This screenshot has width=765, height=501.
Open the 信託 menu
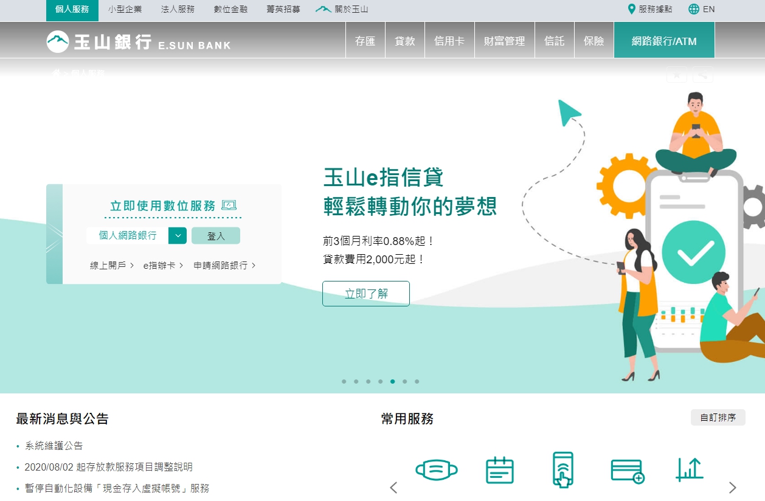click(x=555, y=41)
